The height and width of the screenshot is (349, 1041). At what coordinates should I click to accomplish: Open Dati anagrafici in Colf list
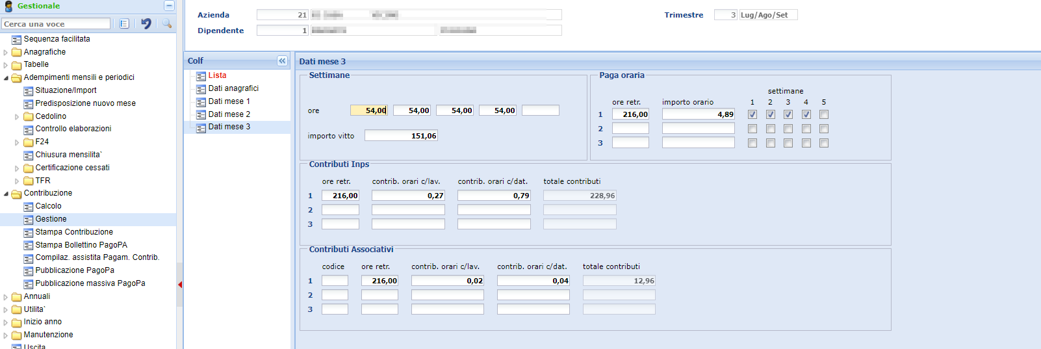pos(233,88)
